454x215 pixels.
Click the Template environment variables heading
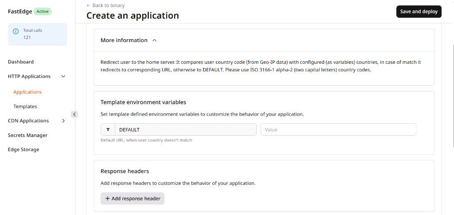(x=143, y=102)
